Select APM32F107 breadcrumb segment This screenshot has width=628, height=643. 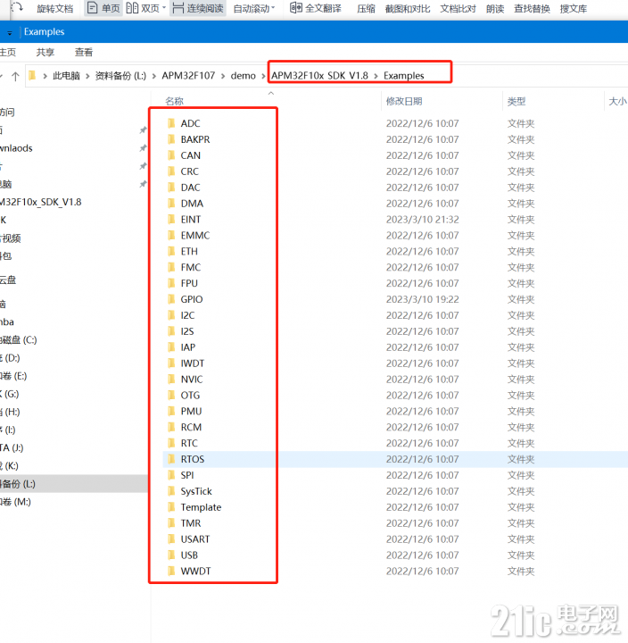(188, 75)
